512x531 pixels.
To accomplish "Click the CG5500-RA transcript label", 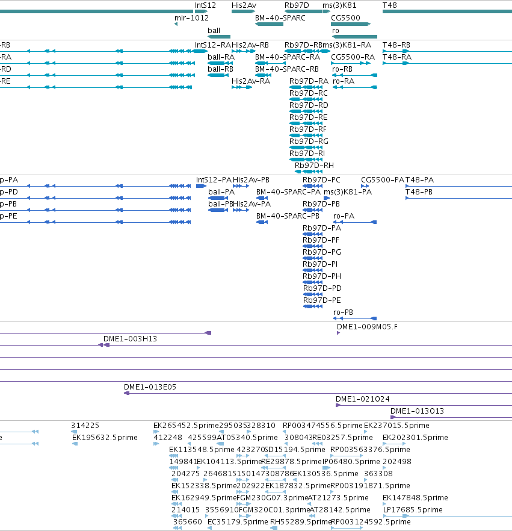I will 353,57.
